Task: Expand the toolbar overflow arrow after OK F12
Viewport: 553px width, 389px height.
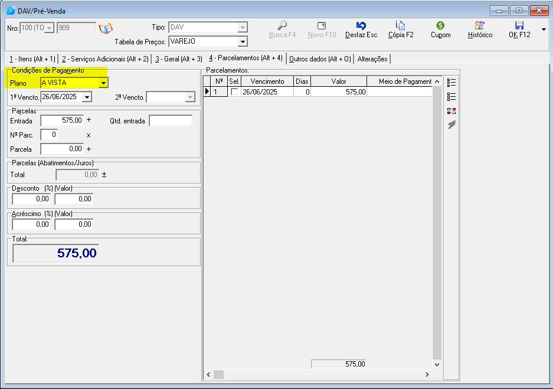Action: coord(544,30)
